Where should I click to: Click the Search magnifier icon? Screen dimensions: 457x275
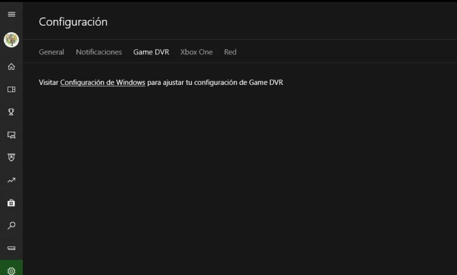[11, 225]
